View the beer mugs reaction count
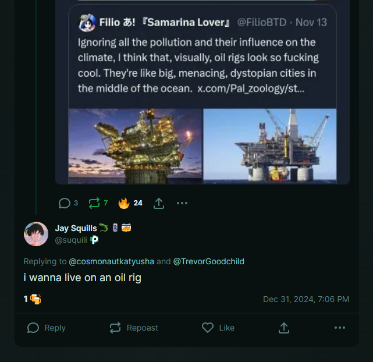This screenshot has height=362, width=373. [x=33, y=299]
